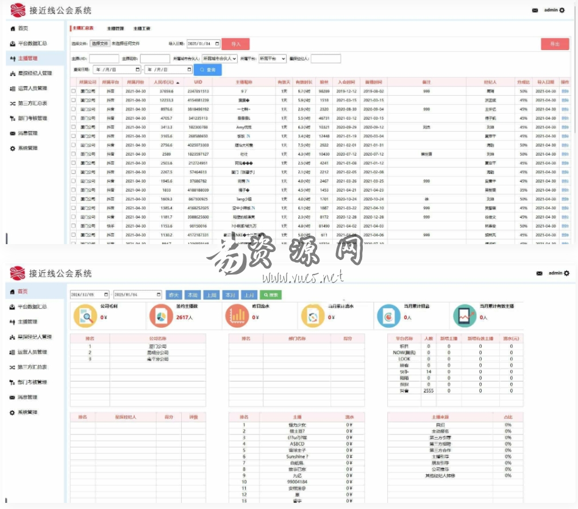The height and width of the screenshot is (509, 578).
Task: Open the mail icon on the anchor summary page header
Action: coord(535,10)
